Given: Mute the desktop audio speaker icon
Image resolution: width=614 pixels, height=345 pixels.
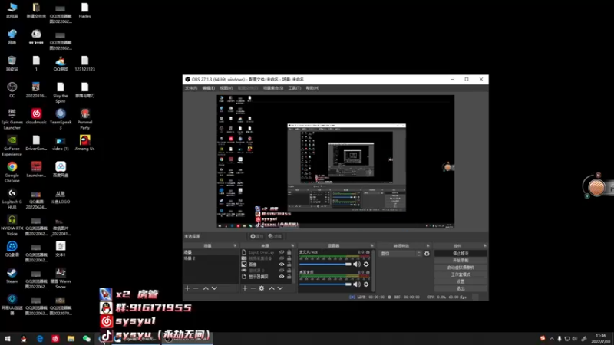Looking at the screenshot, I should 356,284.
